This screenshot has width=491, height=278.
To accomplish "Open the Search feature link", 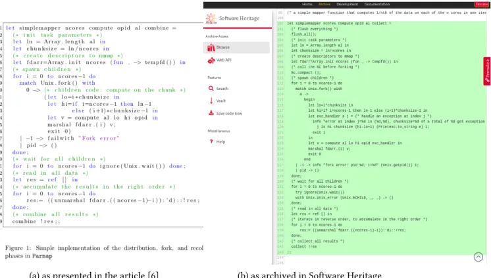I will (x=222, y=89).
